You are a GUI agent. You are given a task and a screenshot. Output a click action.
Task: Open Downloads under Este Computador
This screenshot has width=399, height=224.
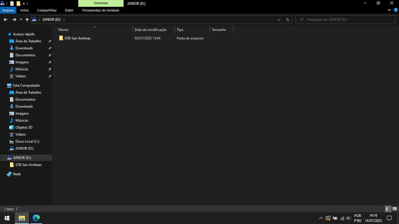tap(24, 106)
